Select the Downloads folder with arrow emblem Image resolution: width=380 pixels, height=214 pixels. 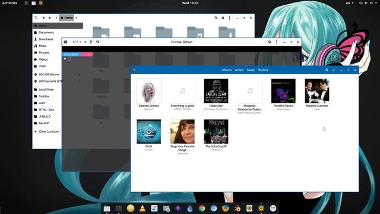pos(227,32)
